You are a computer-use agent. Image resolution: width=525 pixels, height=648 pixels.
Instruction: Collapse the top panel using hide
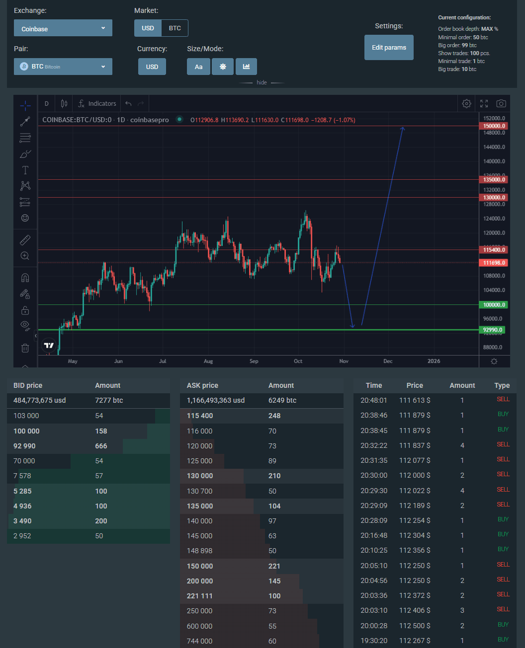pos(262,82)
